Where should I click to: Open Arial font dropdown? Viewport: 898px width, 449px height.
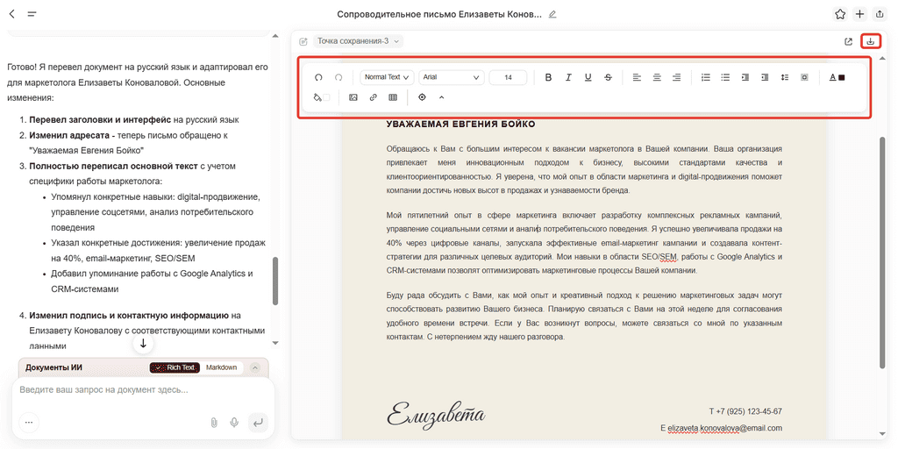tap(452, 77)
